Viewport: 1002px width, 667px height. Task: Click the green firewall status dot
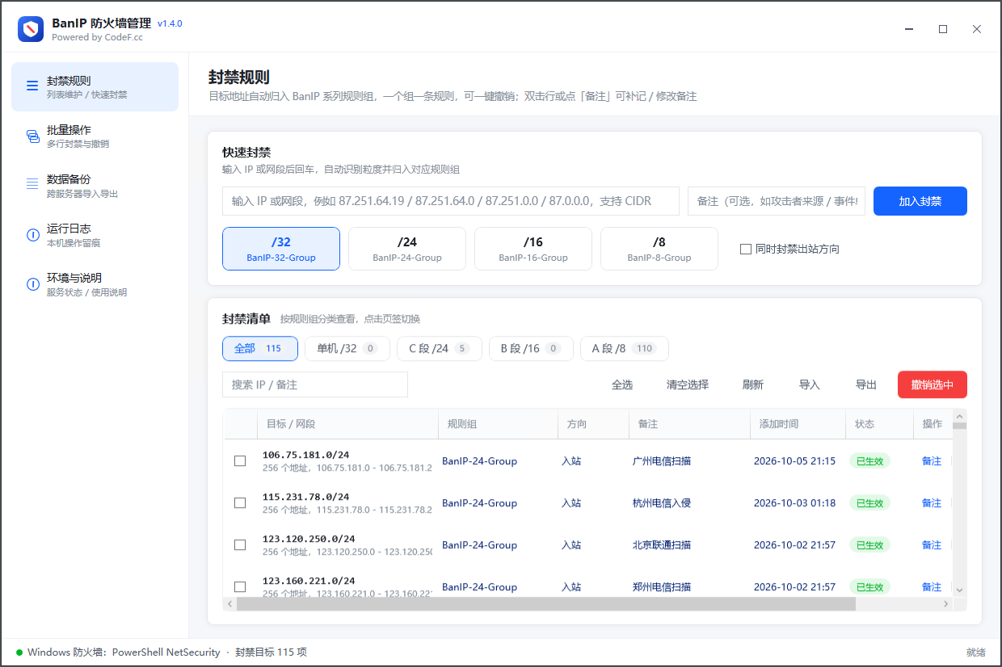[19, 652]
